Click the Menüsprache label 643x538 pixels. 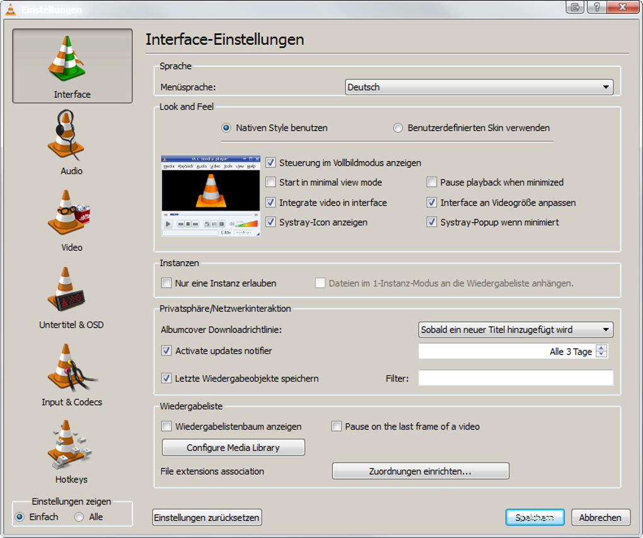[x=188, y=88]
